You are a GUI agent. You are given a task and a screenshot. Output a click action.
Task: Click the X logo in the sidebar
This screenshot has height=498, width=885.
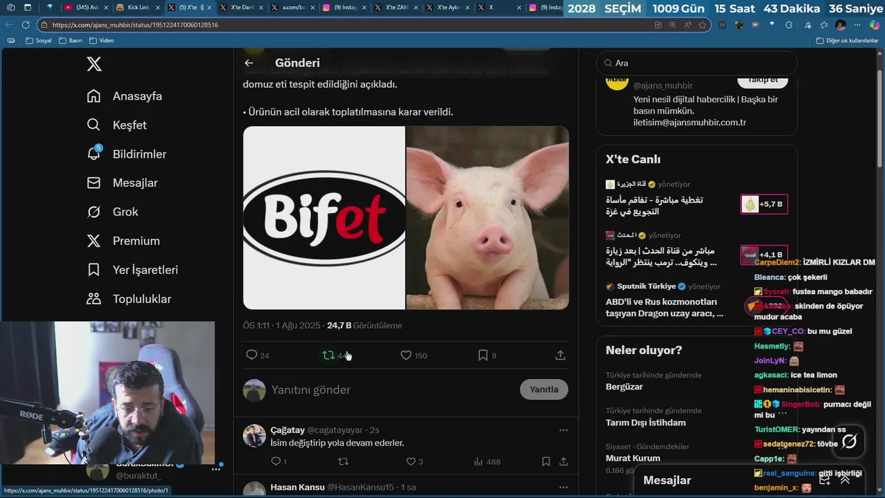click(94, 64)
